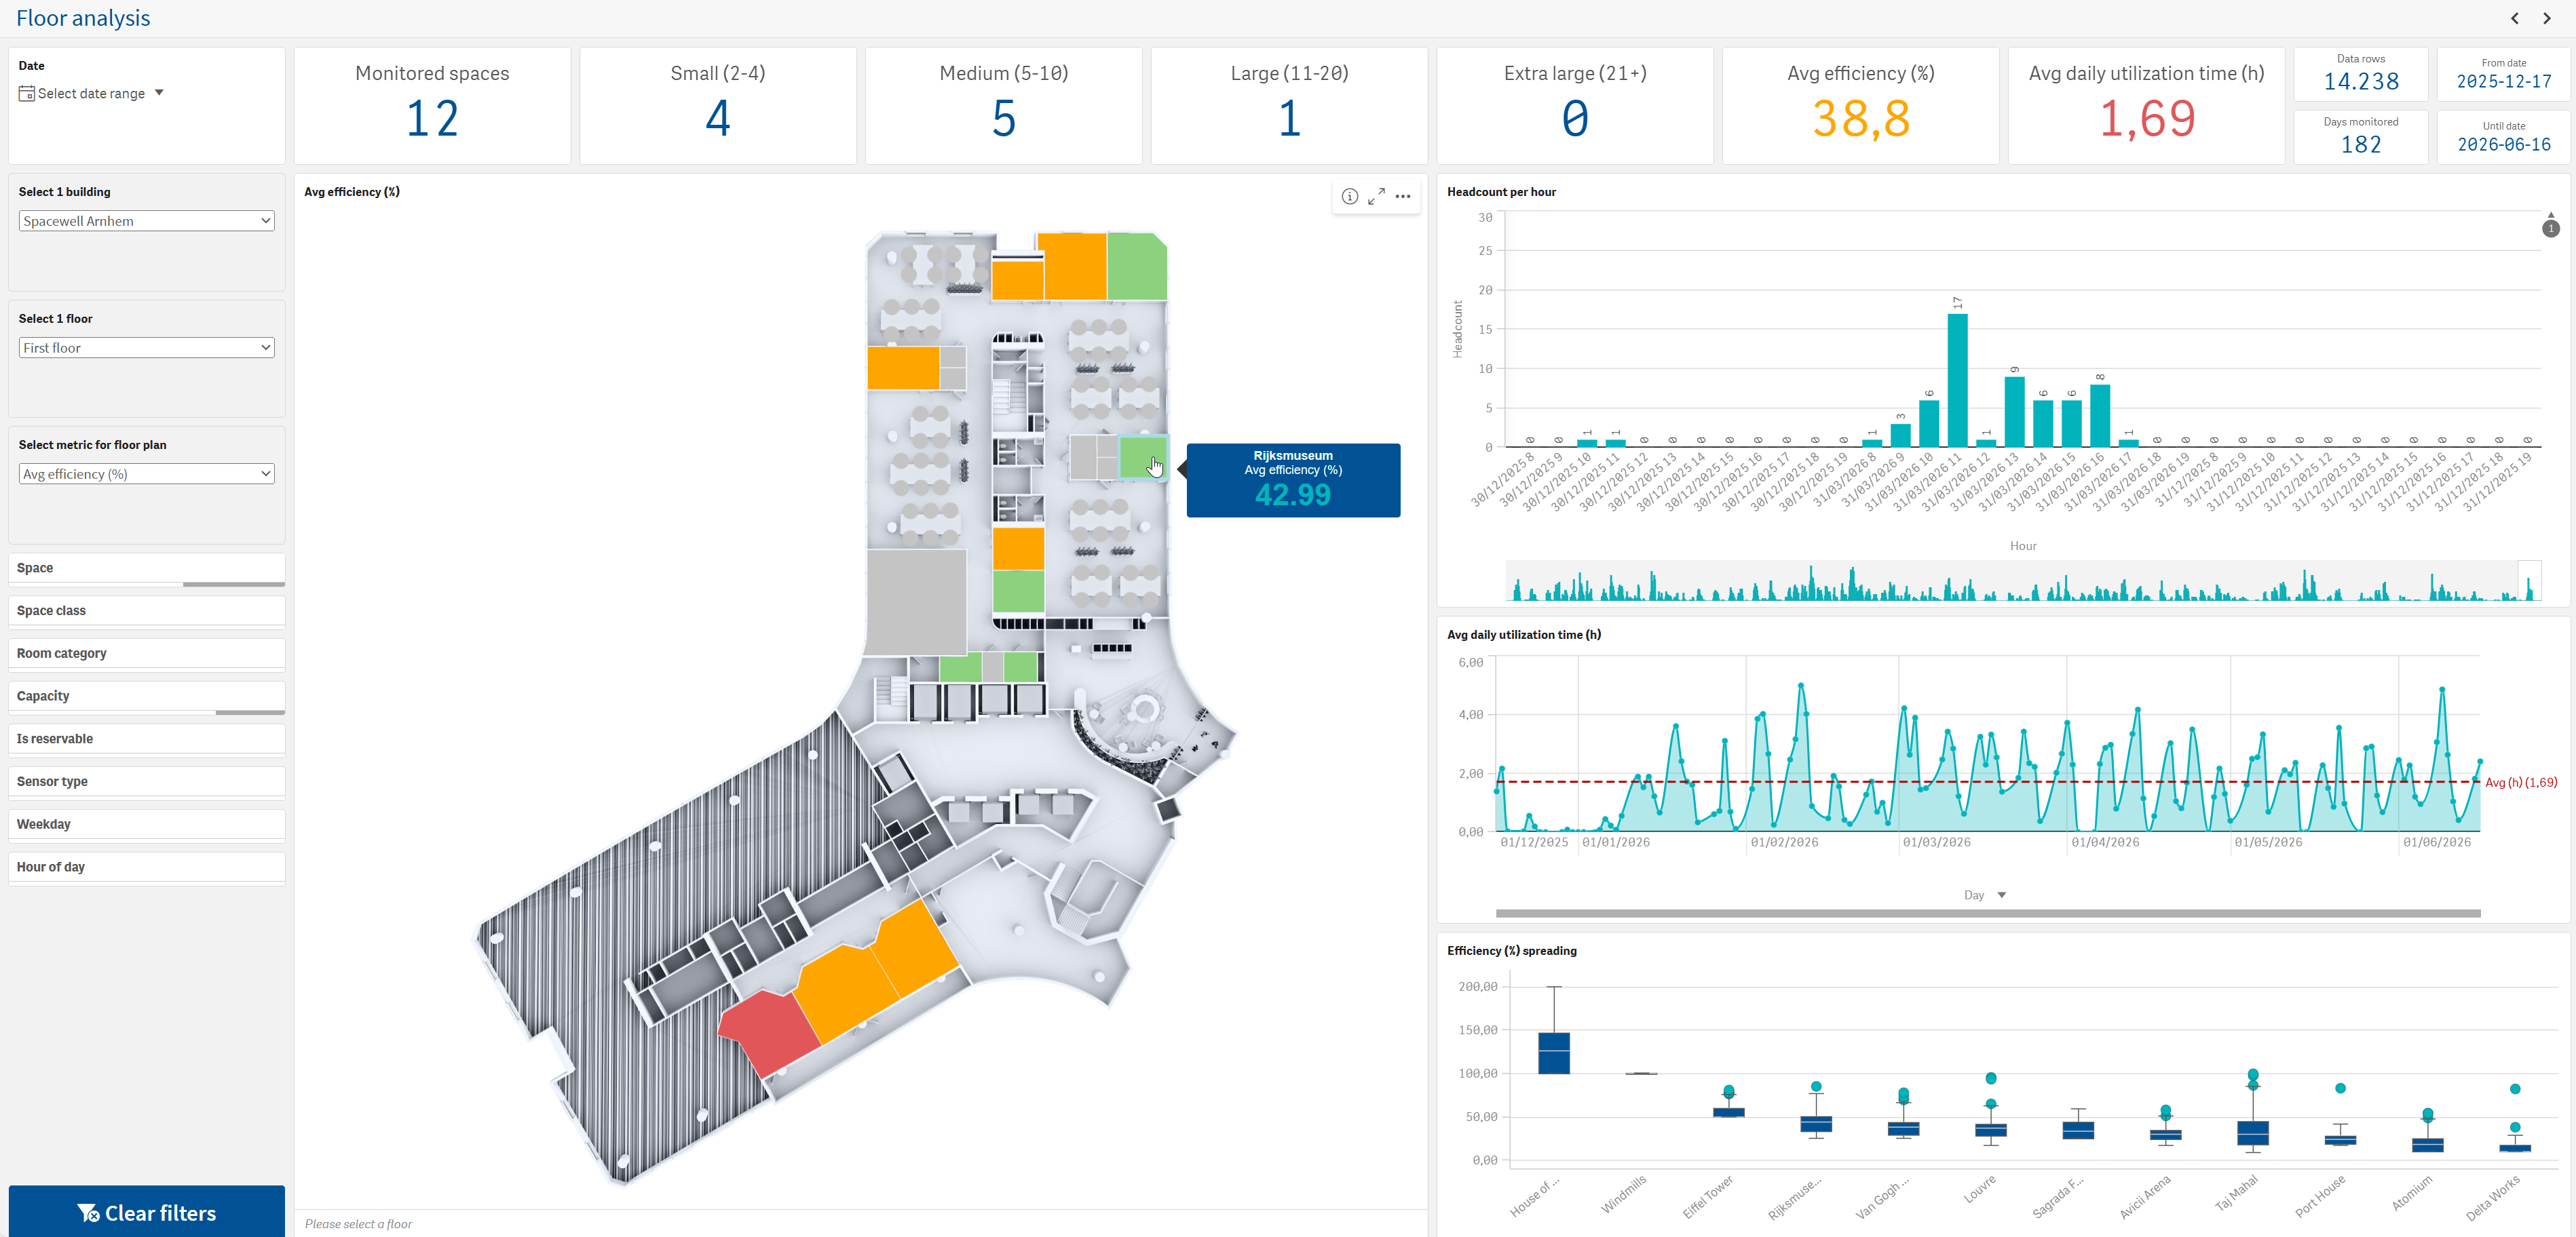Expand the Avg efficiency chart to fullscreen
This screenshot has height=1237, width=2576.
pos(1377,197)
